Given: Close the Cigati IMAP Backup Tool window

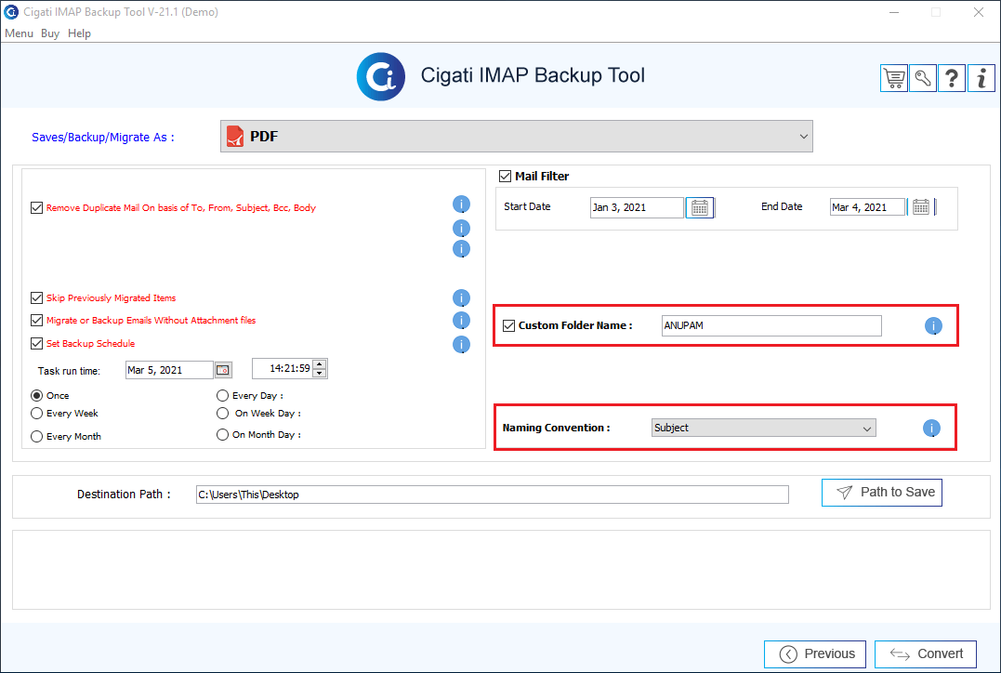Looking at the screenshot, I should coord(979,12).
